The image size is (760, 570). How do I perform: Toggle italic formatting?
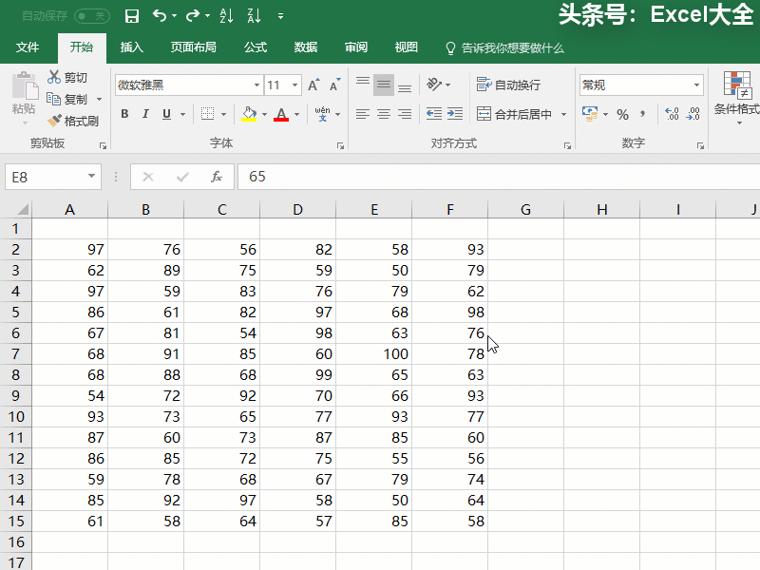145,114
